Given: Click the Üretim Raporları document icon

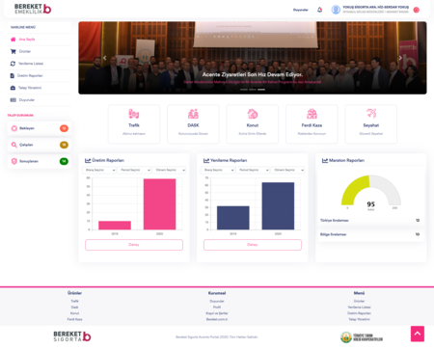Looking at the screenshot, I should coord(13,76).
